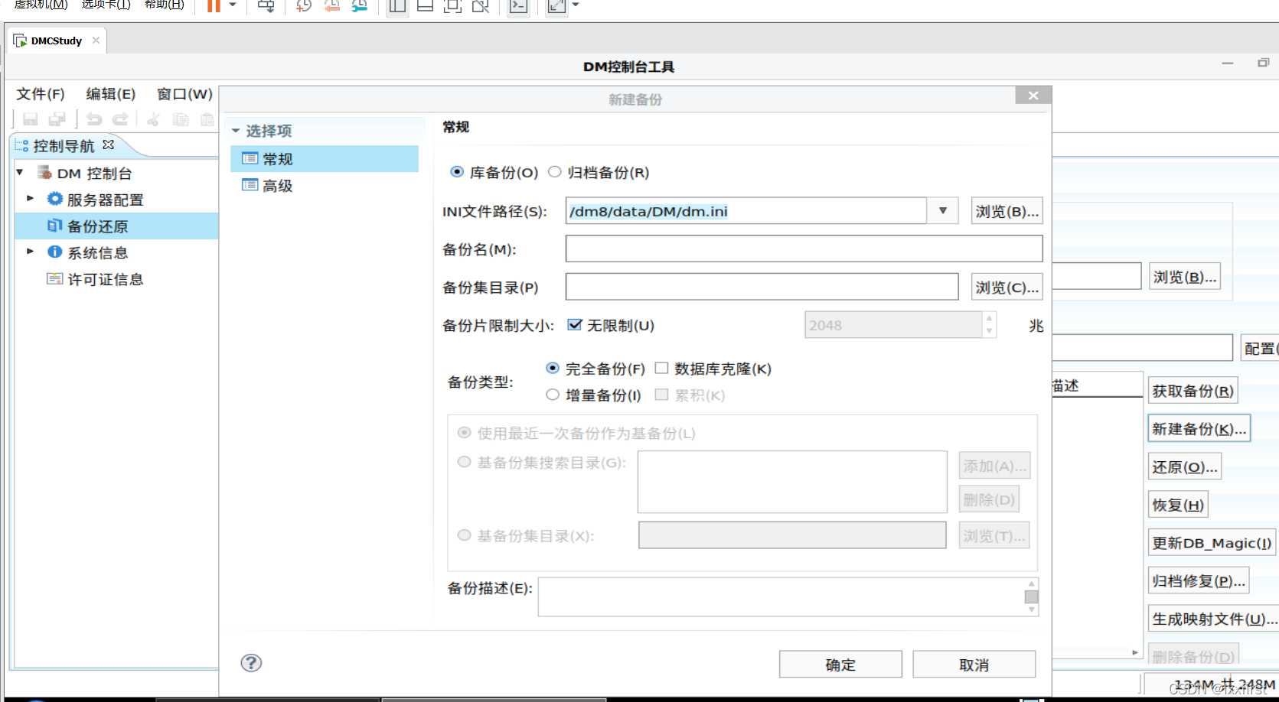Screen dimensions: 1279x702
Task: Click the license icon beside 许可证信息
Action: 54,278
